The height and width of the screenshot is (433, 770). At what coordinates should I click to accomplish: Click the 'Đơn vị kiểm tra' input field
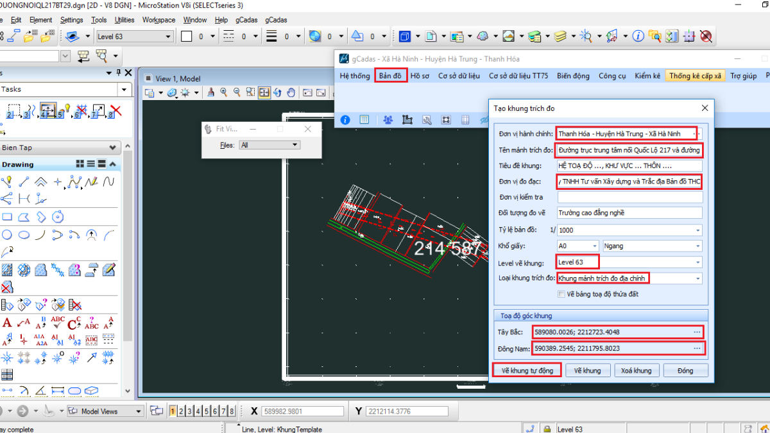pyautogui.click(x=629, y=197)
